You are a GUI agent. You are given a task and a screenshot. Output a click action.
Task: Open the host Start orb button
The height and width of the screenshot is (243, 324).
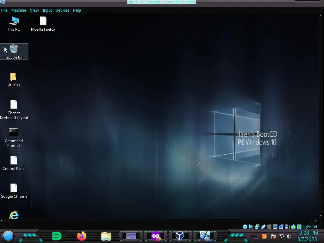[x=8, y=236]
